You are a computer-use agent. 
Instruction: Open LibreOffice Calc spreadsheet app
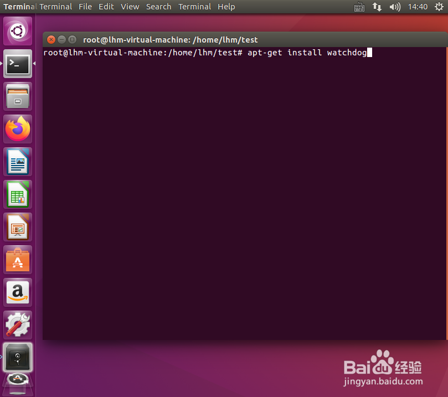(18, 194)
